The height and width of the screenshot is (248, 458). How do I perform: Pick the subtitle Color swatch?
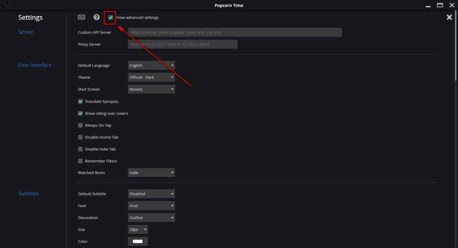[x=138, y=241]
